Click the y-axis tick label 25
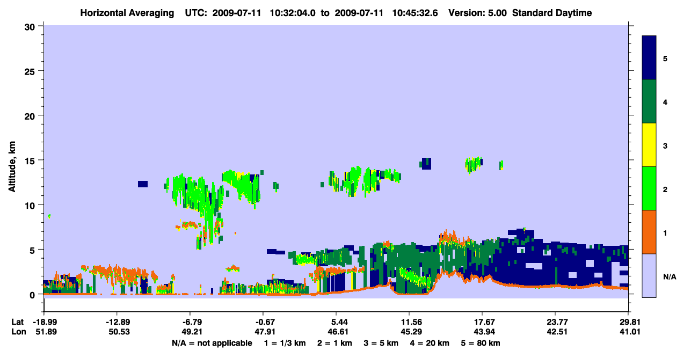698x358 pixels. click(x=31, y=71)
